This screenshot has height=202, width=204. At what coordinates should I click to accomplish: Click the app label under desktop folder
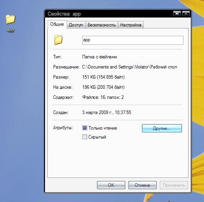point(10,30)
